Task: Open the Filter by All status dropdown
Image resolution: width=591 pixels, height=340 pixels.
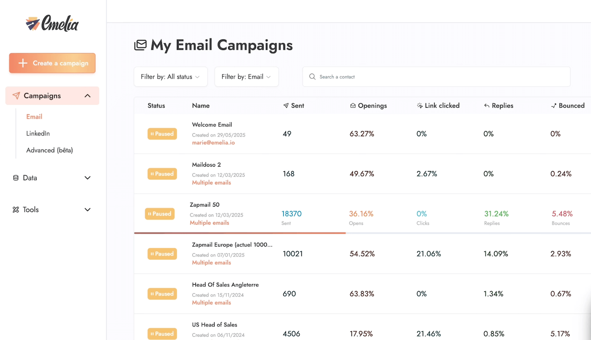Action: pyautogui.click(x=170, y=77)
